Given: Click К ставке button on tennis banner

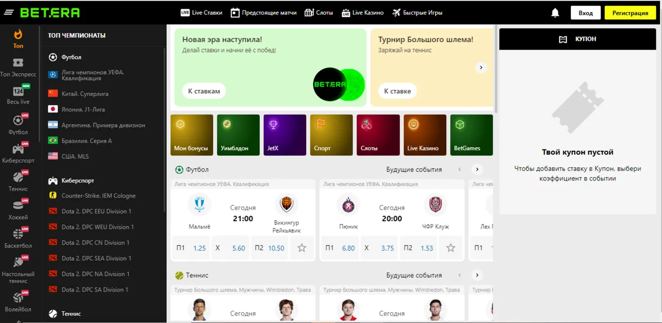Looking at the screenshot, I should pyautogui.click(x=397, y=91).
